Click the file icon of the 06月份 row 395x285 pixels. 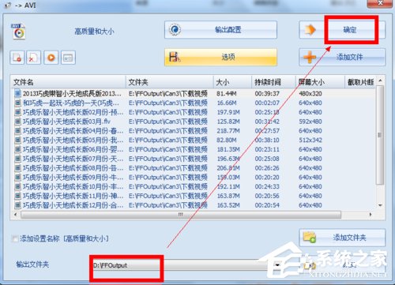(x=17, y=149)
